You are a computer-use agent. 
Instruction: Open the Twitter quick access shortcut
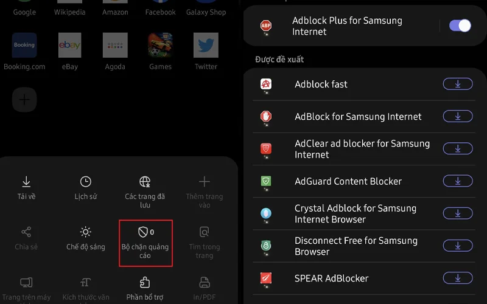click(x=206, y=51)
